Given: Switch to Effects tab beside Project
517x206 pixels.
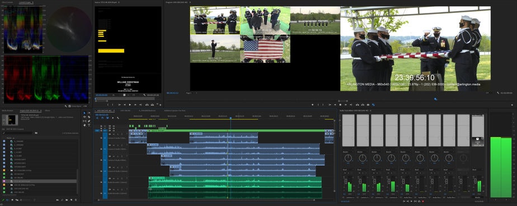Looking at the screenshot, I should tap(48, 111).
